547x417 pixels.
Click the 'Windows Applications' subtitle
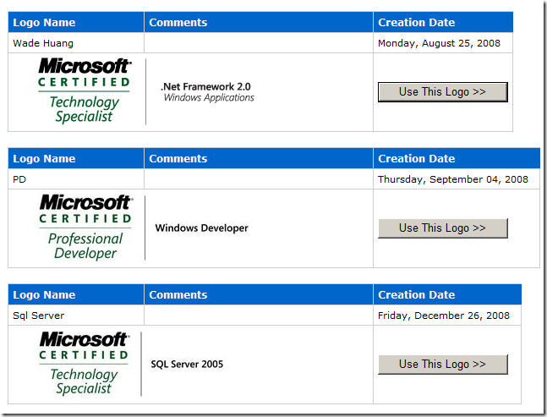click(x=209, y=98)
